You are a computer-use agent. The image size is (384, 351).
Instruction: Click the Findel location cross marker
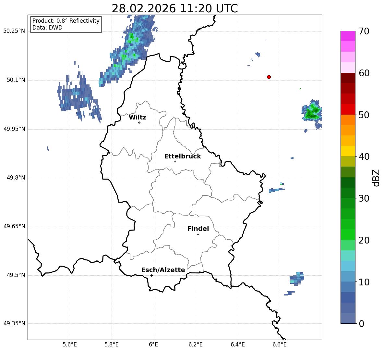[x=198, y=234]
